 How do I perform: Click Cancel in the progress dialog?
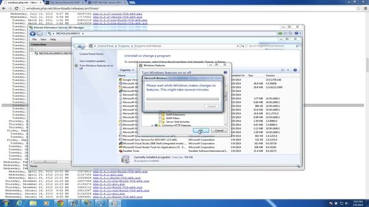(212, 106)
